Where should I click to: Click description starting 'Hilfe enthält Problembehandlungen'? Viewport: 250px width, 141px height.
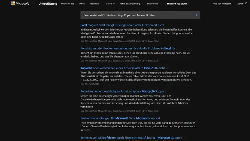[138, 126]
